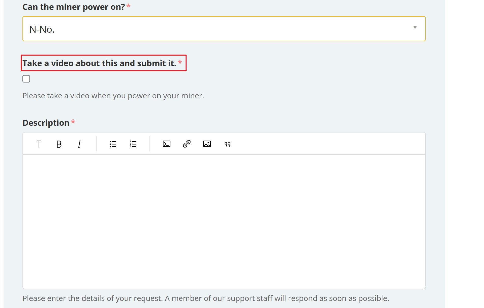The image size is (484, 308).
Task: Click the red asterisk next to Description
Action: [x=73, y=122]
